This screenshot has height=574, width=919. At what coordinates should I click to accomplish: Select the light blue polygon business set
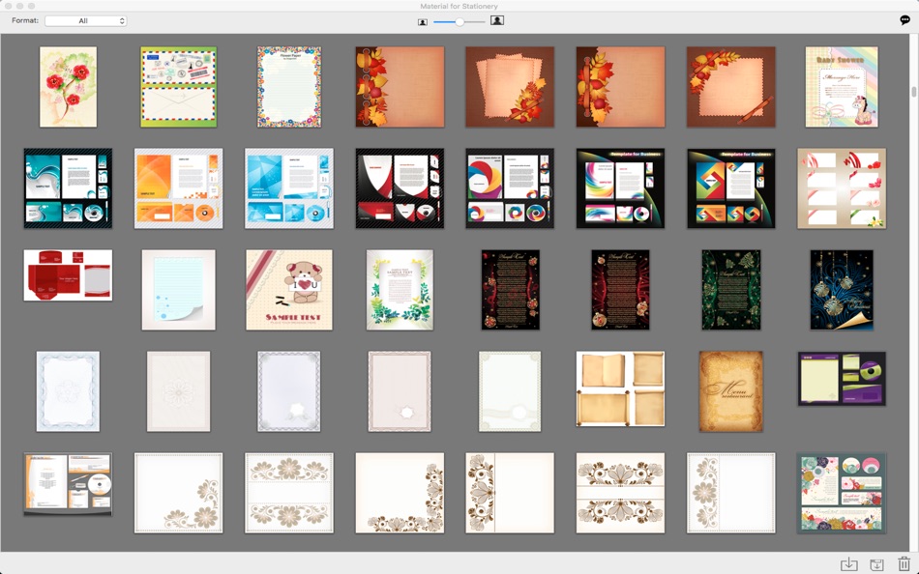pyautogui.click(x=289, y=188)
